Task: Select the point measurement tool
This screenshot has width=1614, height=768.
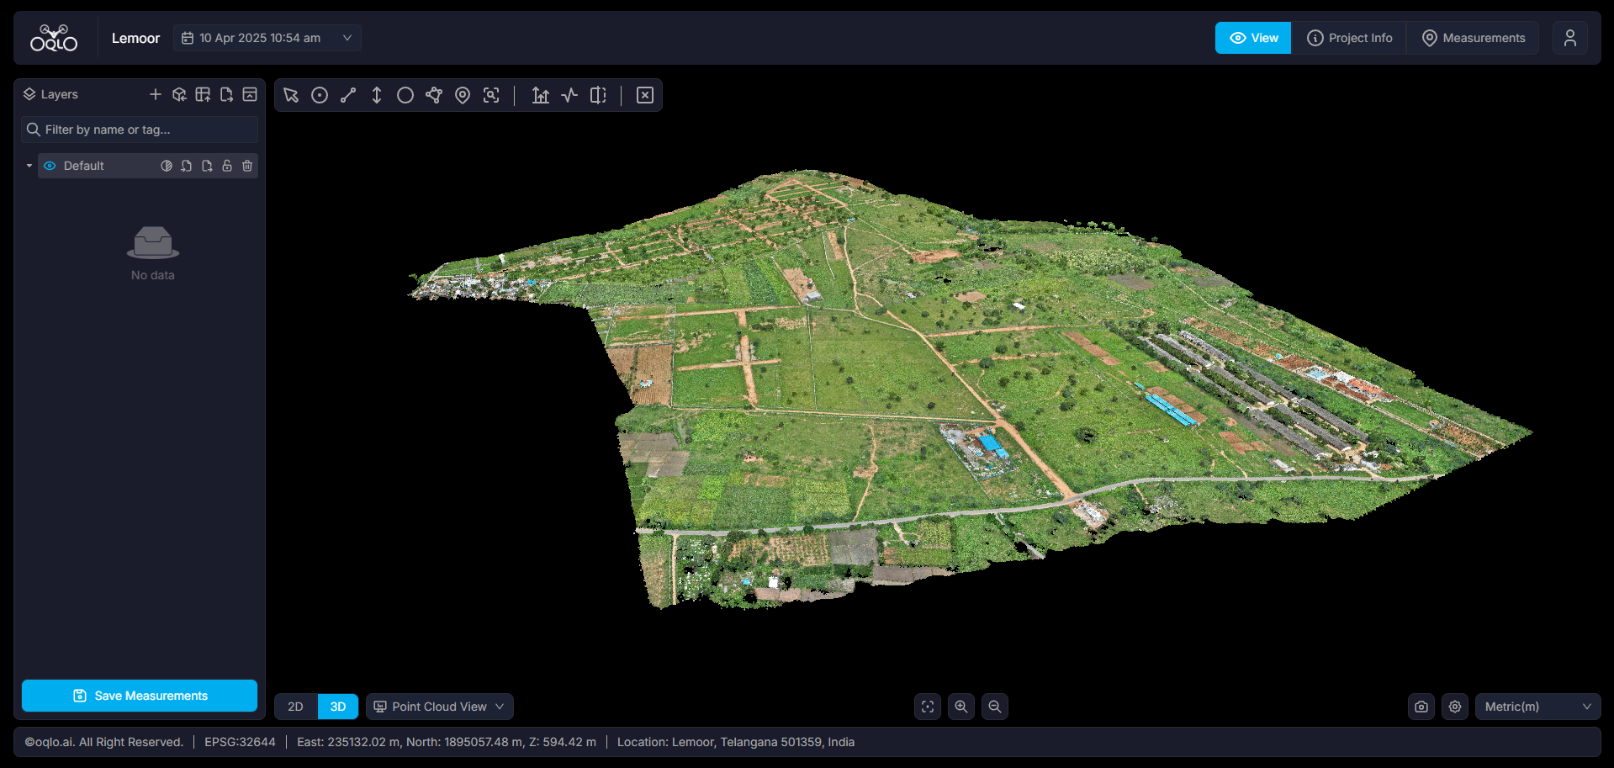Action: 320,95
